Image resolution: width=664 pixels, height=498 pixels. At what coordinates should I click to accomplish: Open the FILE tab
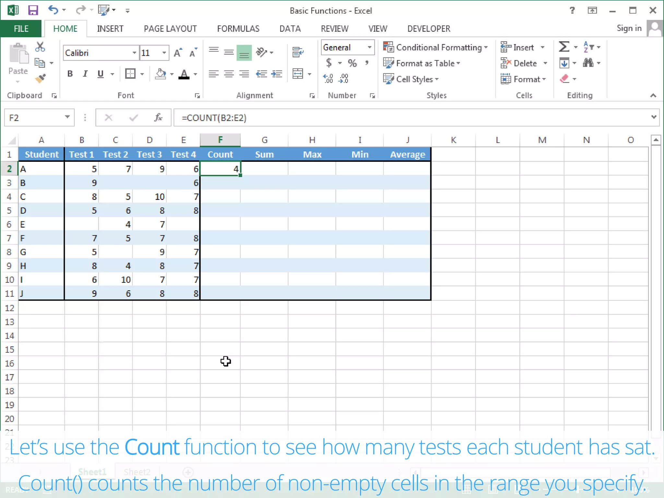click(21, 29)
